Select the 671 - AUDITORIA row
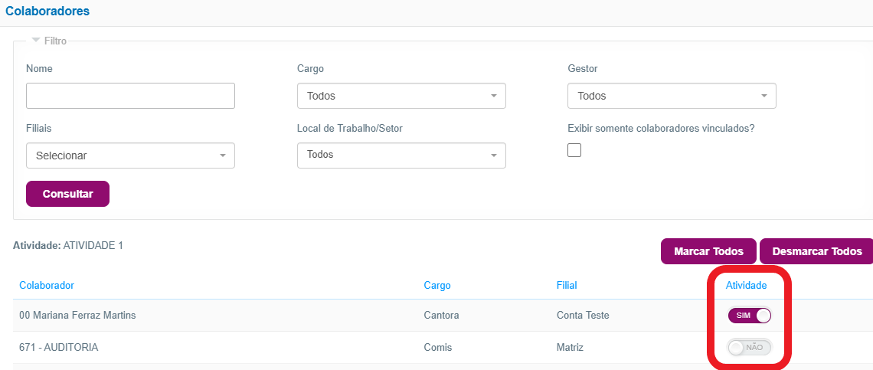The height and width of the screenshot is (370, 873). click(443, 348)
